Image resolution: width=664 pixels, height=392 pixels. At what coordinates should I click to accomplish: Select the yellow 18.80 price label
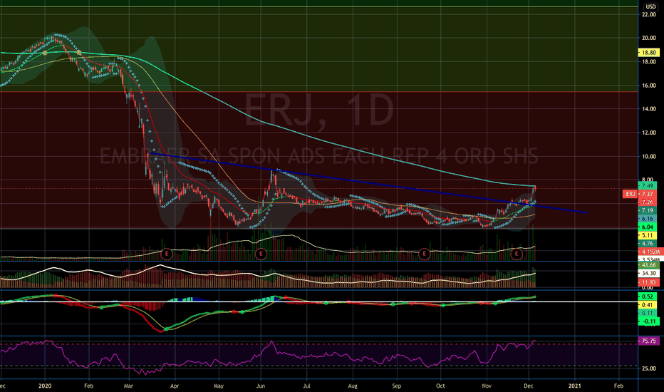tap(648, 53)
